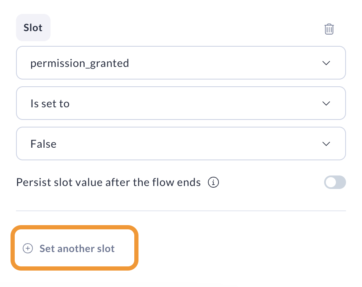The image size is (362, 287).
Task: Change the slot value from False
Action: [181, 143]
